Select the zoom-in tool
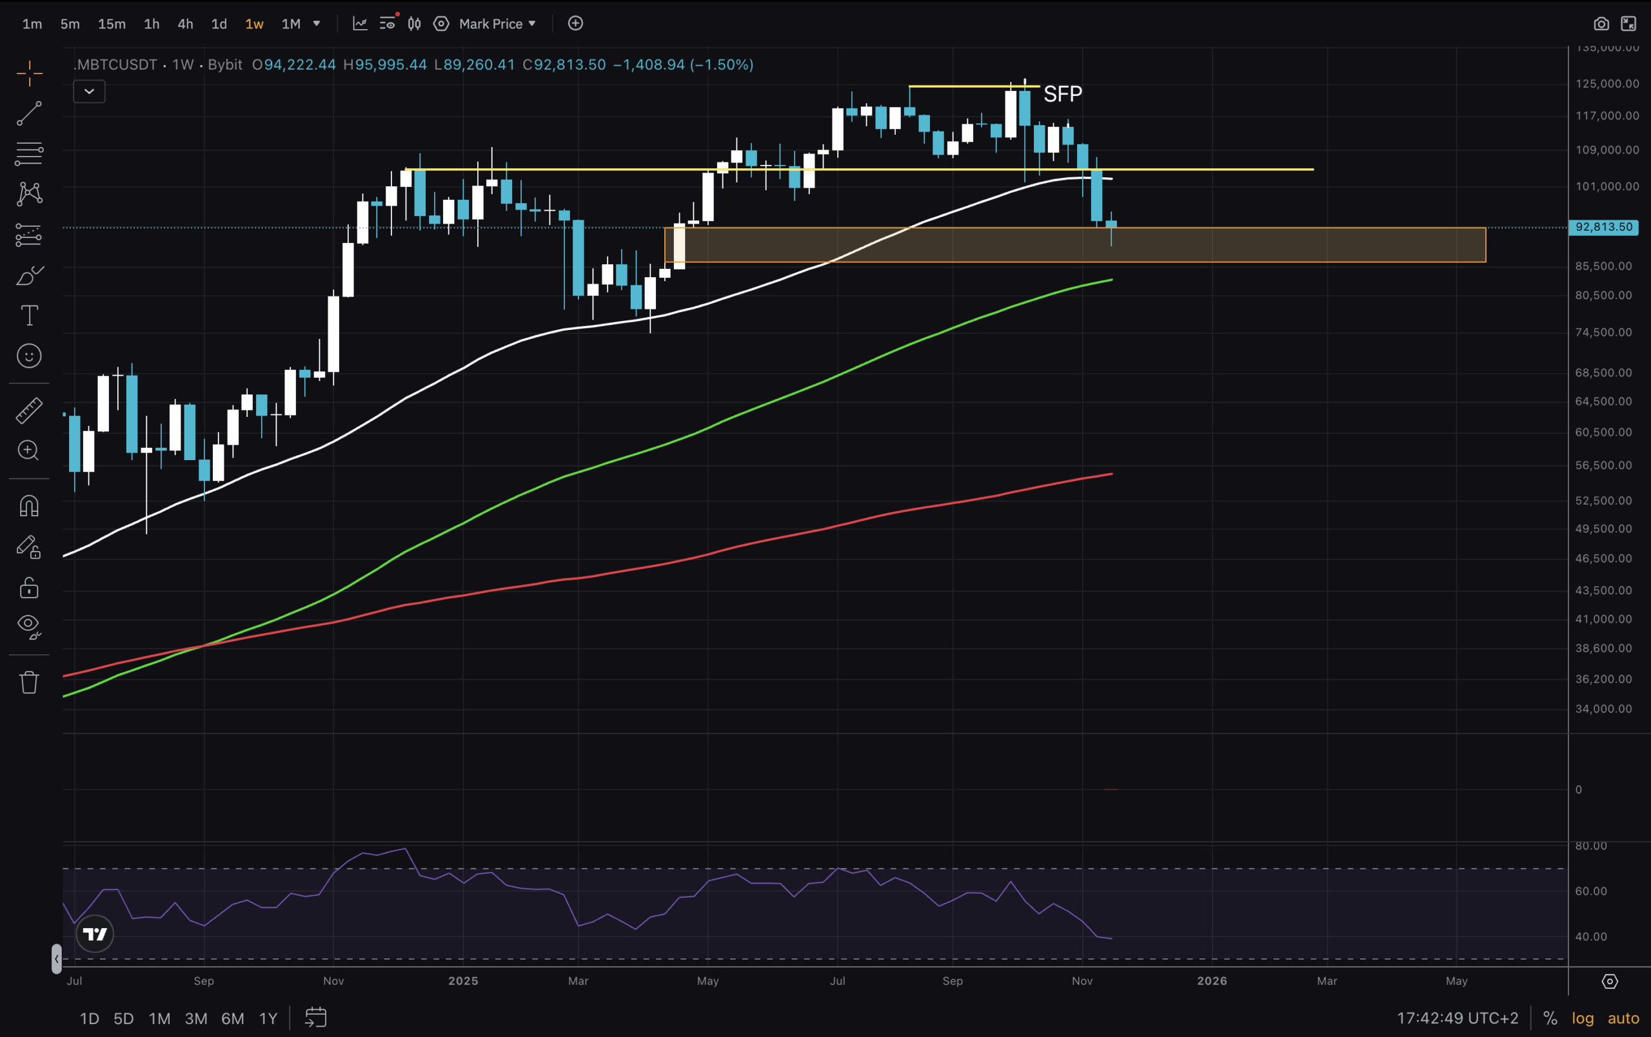This screenshot has height=1037, width=1651. (x=28, y=451)
